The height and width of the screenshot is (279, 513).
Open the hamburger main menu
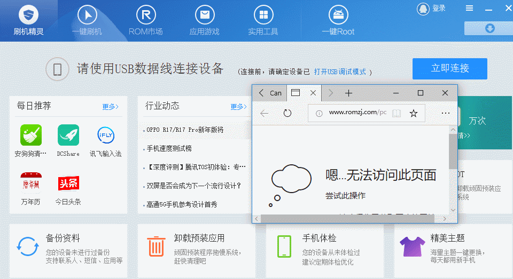(470, 8)
